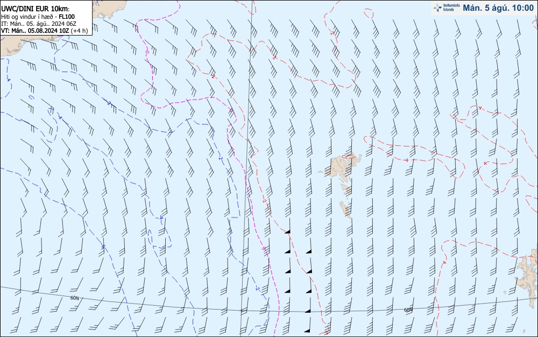This screenshot has height=337, width=538.
Task: Click the Veðurstofa Íslands star logo icon
Action: pos(437,8)
